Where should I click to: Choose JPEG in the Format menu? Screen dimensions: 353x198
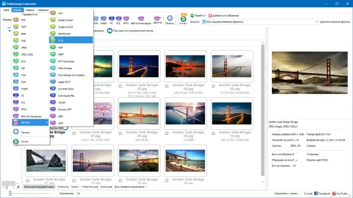(x=30, y=48)
